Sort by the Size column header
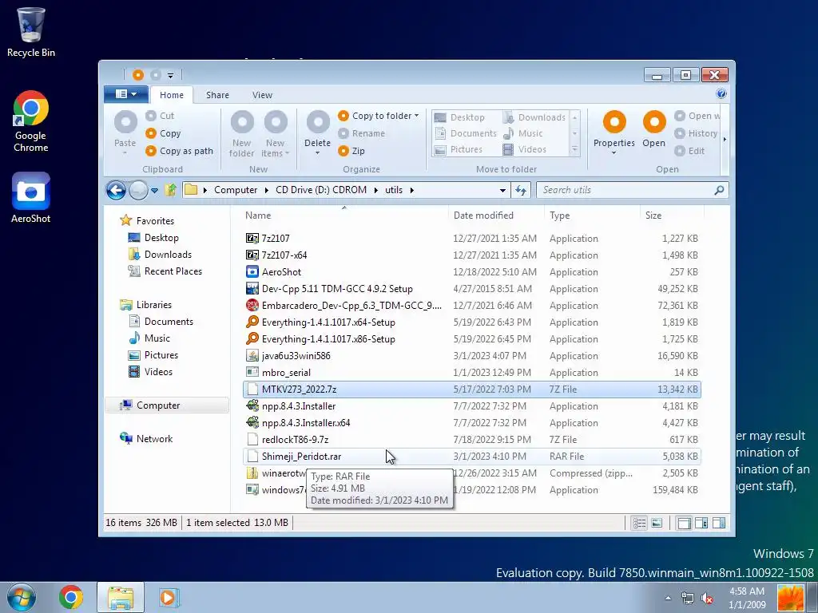The image size is (818, 613). click(672, 216)
